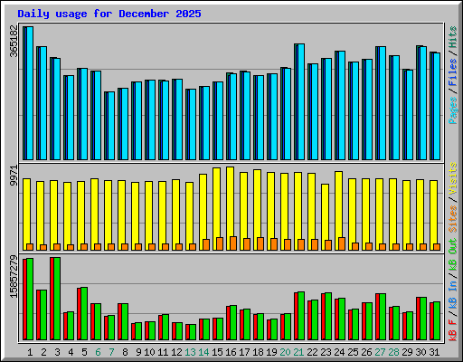
Task: Select the 'Visits' legend label
Action: point(453,178)
